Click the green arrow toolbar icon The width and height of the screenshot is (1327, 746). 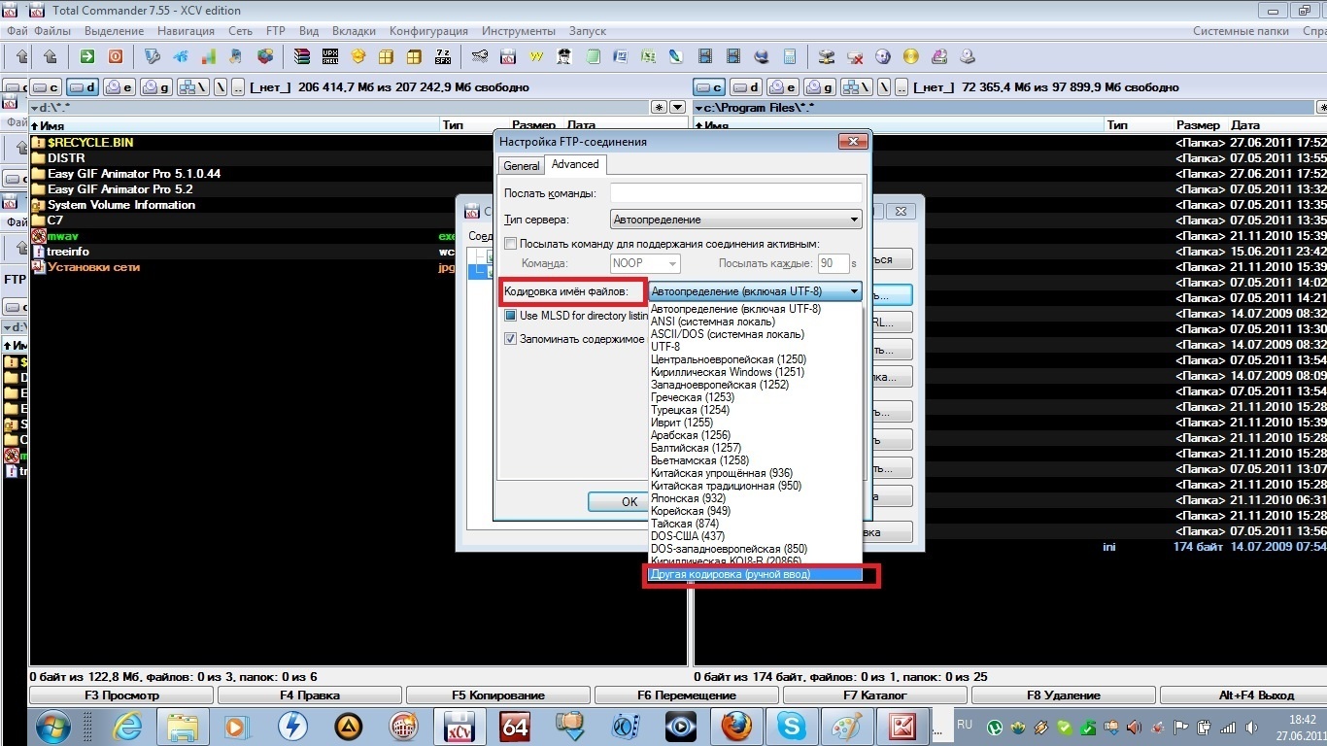[x=87, y=56]
